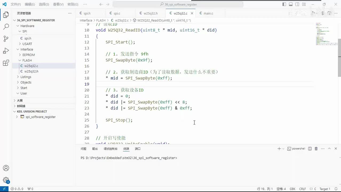Click the remote window indicator in status bar
The image size is (341, 192).
tap(4, 189)
